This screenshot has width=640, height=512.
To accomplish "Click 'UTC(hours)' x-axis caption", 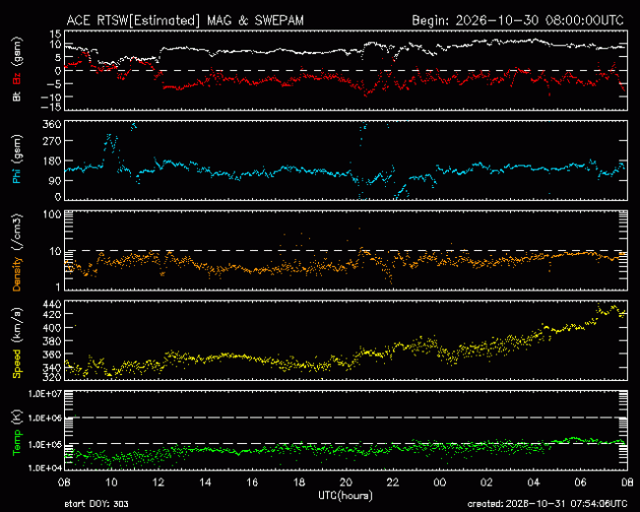I will click(346, 495).
